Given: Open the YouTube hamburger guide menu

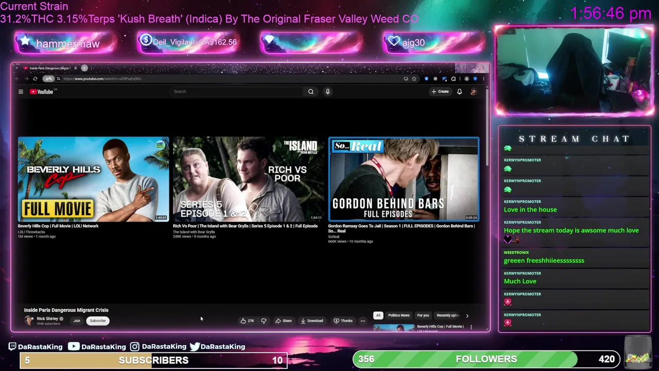Looking at the screenshot, I should (x=21, y=92).
